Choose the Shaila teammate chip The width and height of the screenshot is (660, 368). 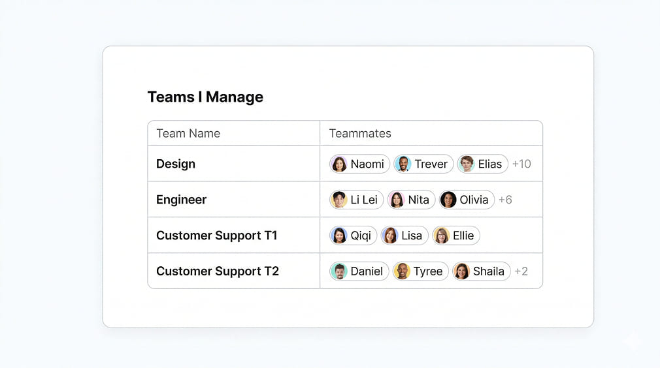pos(482,271)
